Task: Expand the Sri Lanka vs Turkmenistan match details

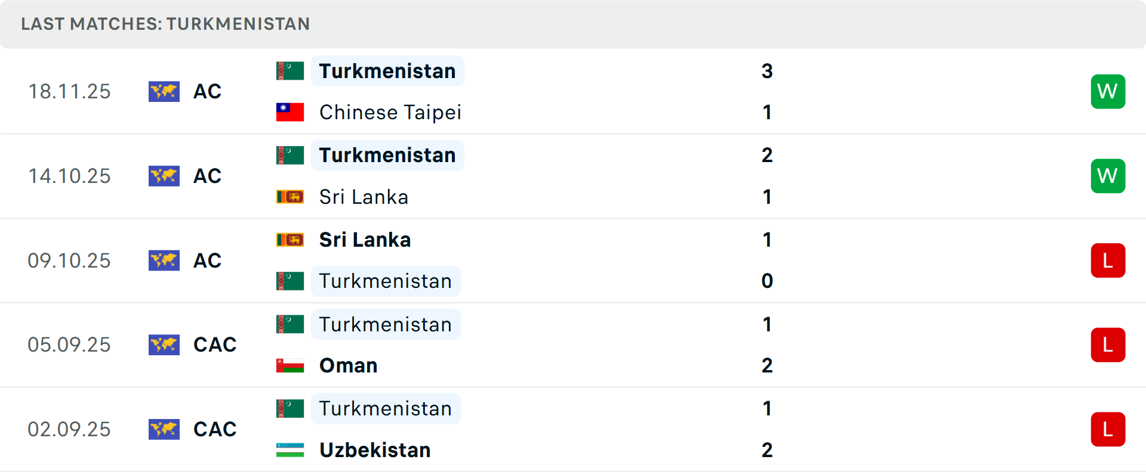Action: point(573,260)
